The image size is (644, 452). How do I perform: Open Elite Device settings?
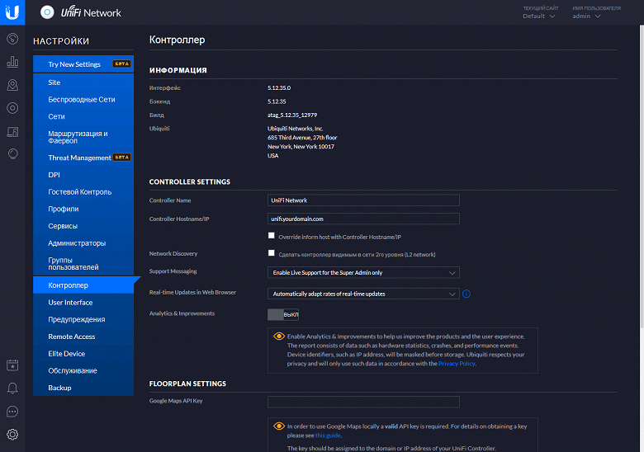pos(83,354)
